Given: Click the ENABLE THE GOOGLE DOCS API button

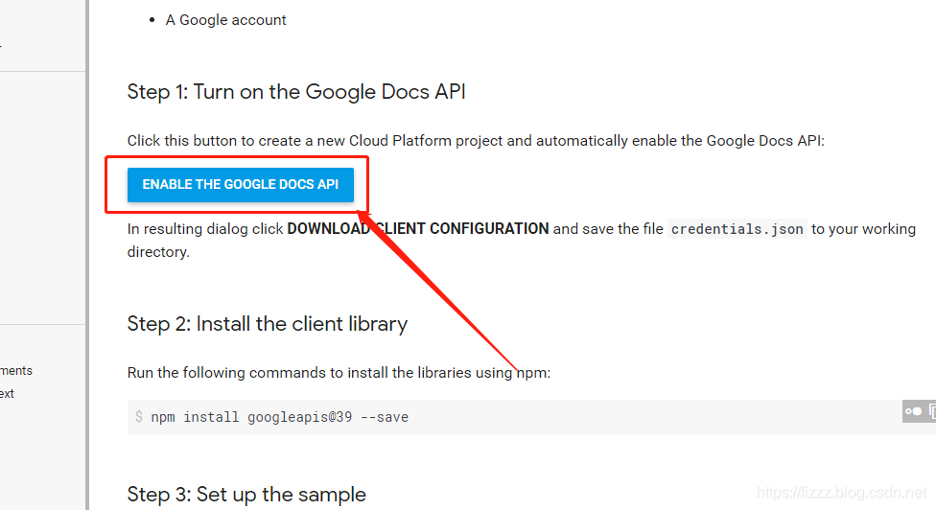Looking at the screenshot, I should [x=240, y=185].
